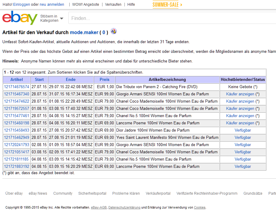This screenshot has width=276, height=217.
Task: Open WOW! Angebote in top menu
Action: pyautogui.click(x=86, y=5)
